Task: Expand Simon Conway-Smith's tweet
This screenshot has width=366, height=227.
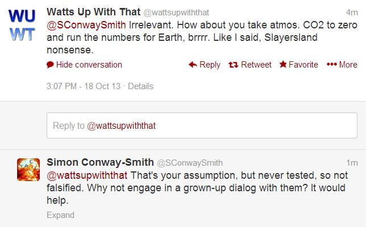Action: click(x=60, y=215)
